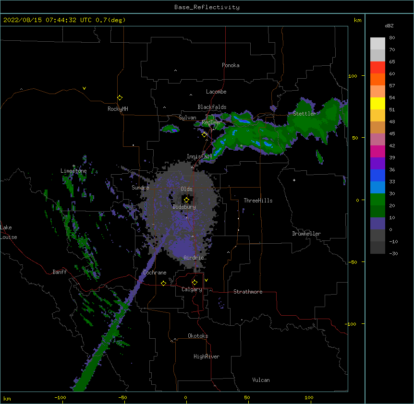The width and height of the screenshot is (414, 404).
Task: Click the km unit label at top right
Action: 358,20
